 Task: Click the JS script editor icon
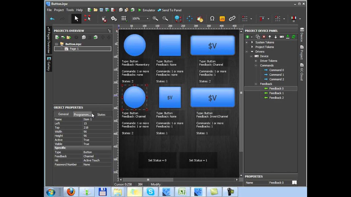pyautogui.click(x=222, y=19)
